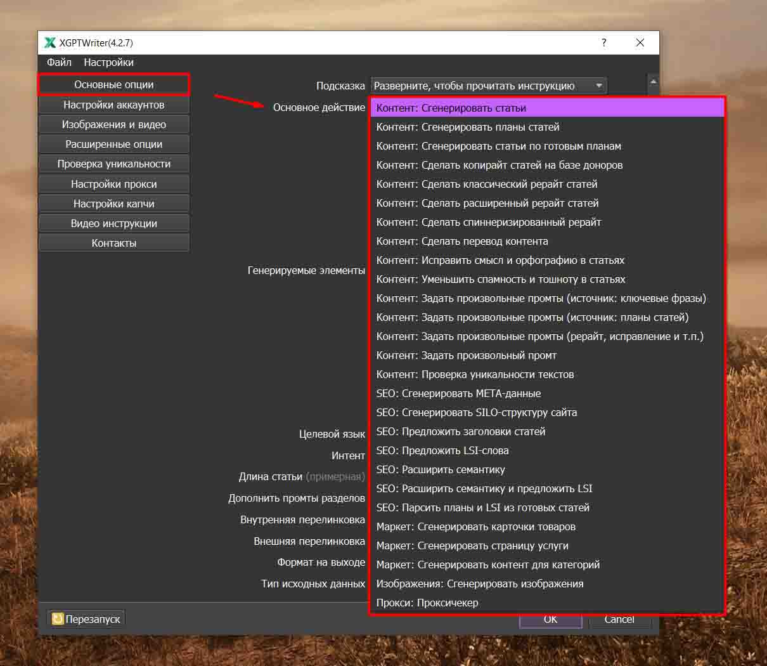Open Видео инструкции section
This screenshot has height=666, width=767.
114,223
